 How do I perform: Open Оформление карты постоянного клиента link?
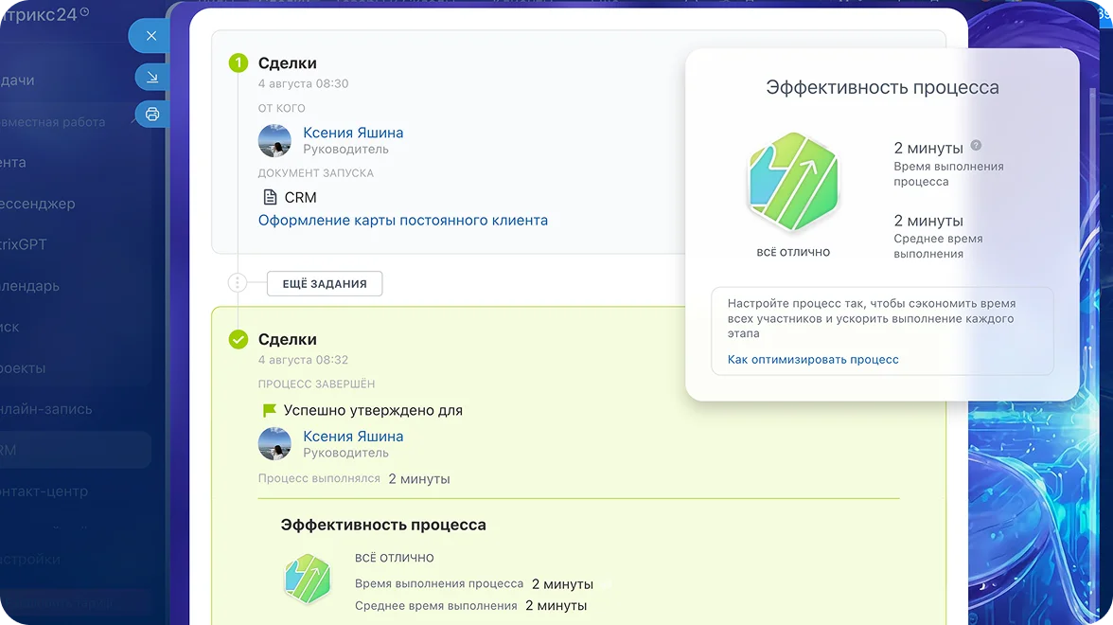(403, 220)
